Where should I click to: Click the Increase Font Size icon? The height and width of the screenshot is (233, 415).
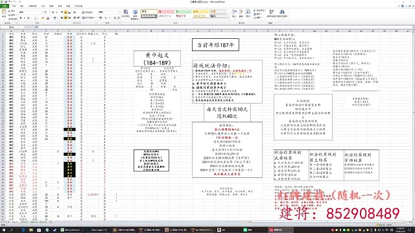click(53, 12)
